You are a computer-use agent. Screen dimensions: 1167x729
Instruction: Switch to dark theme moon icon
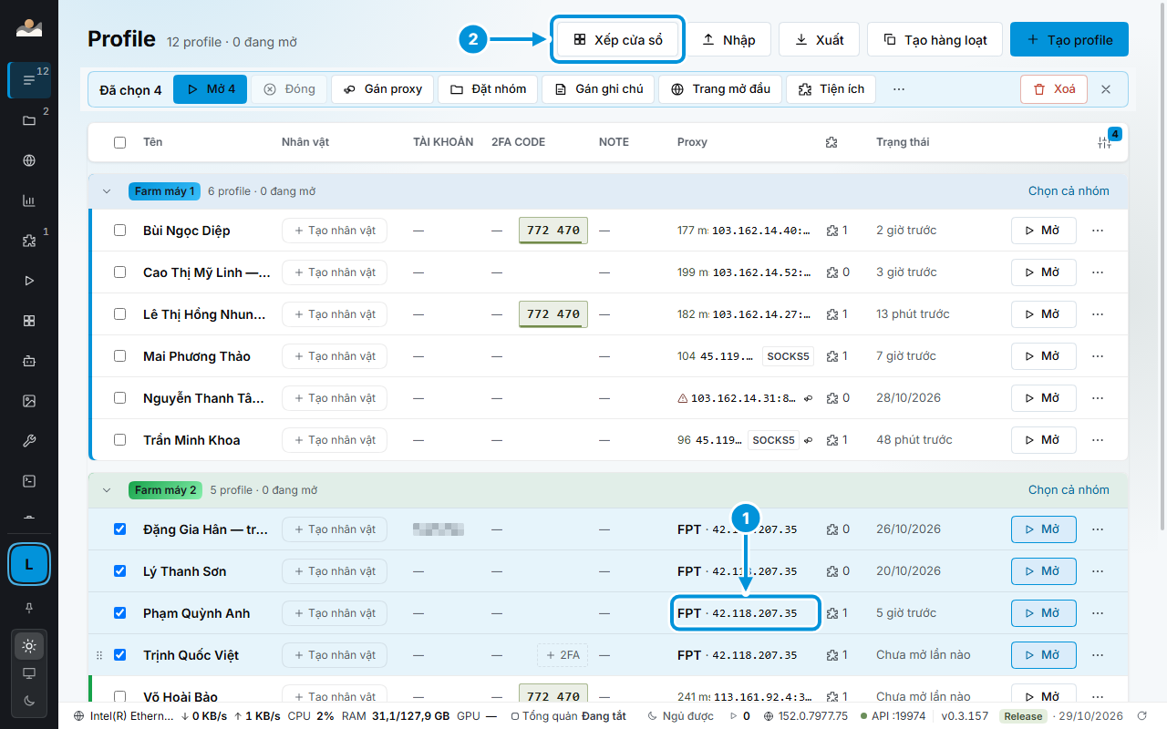tap(29, 701)
